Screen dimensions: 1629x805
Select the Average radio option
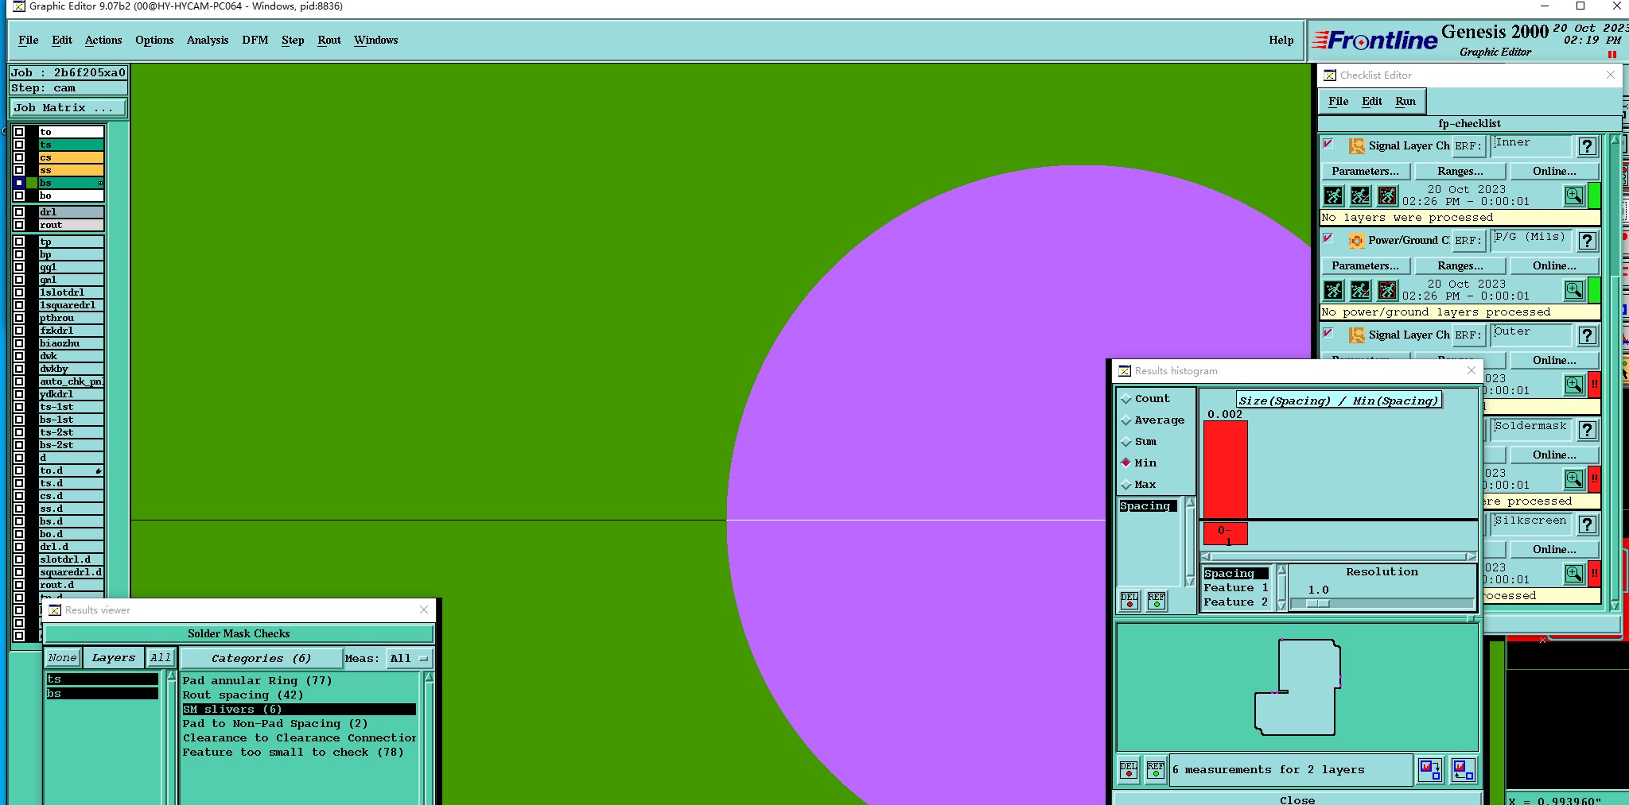point(1153,420)
